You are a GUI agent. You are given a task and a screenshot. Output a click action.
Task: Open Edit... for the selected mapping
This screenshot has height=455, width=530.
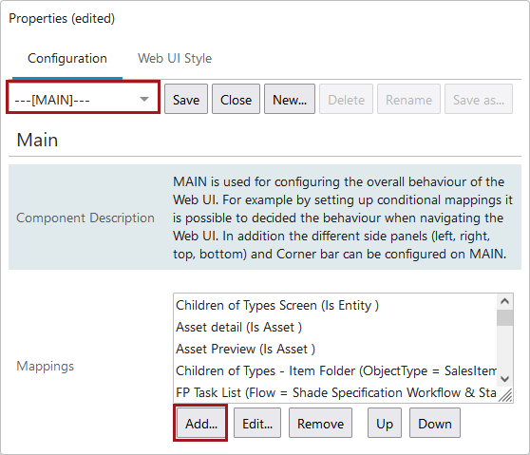coord(257,424)
